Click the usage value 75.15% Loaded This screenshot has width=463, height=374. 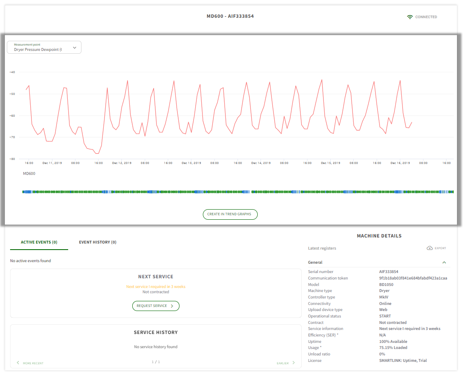[x=393, y=348]
